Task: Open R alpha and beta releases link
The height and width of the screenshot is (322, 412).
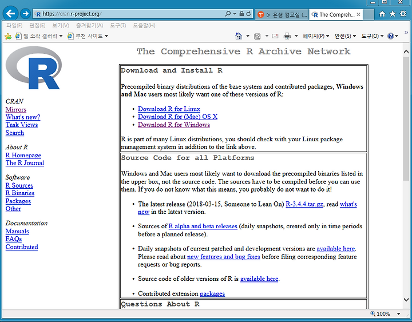Action: click(203, 226)
